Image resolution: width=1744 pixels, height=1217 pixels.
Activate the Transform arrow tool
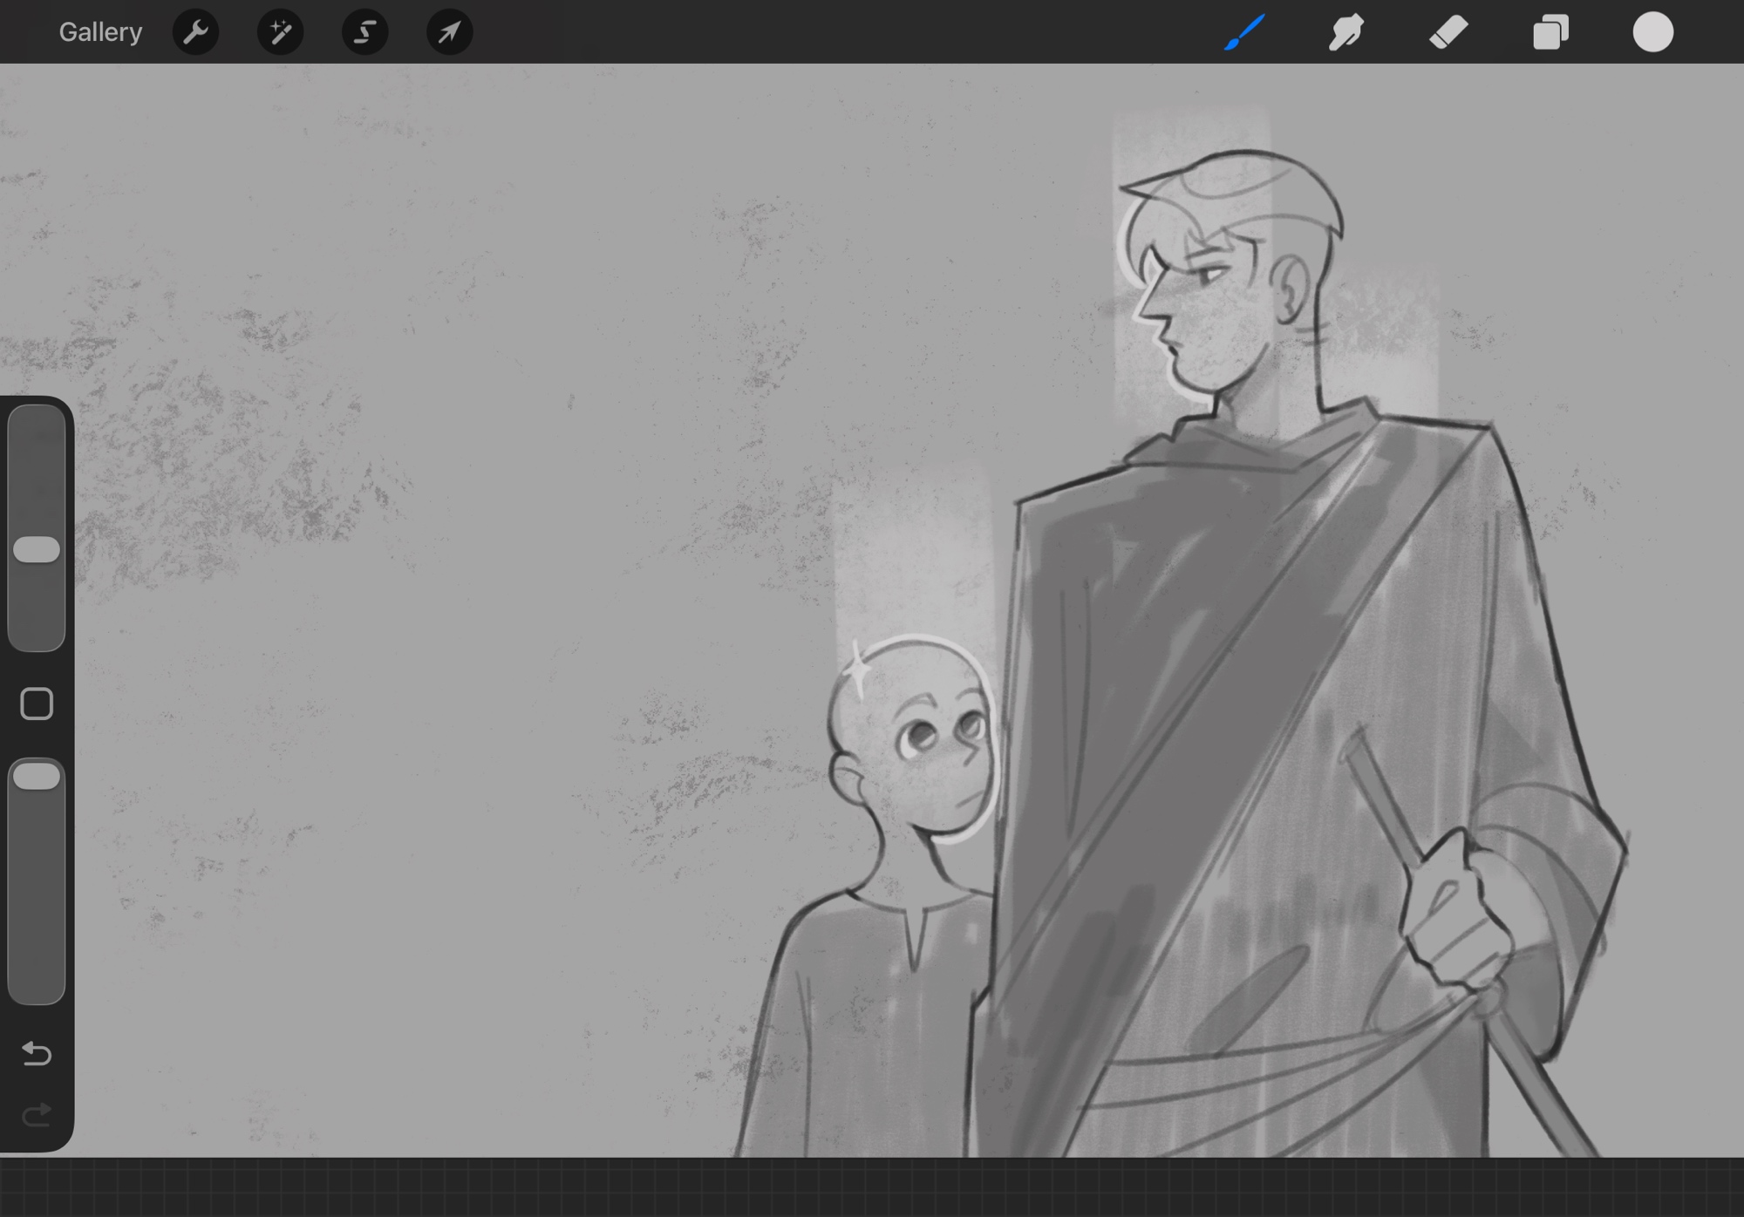click(x=449, y=32)
